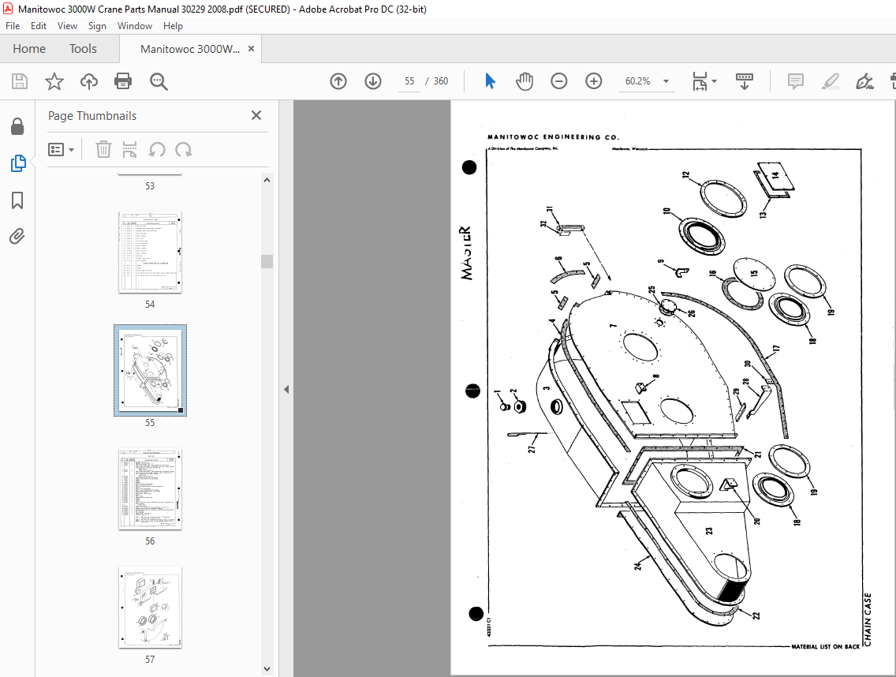
Task: Select the highlight text tool
Action: pos(831,81)
